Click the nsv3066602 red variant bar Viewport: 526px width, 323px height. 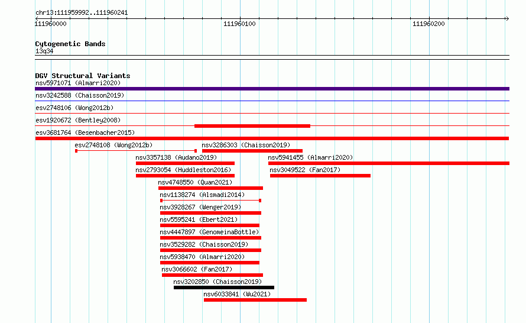click(212, 275)
